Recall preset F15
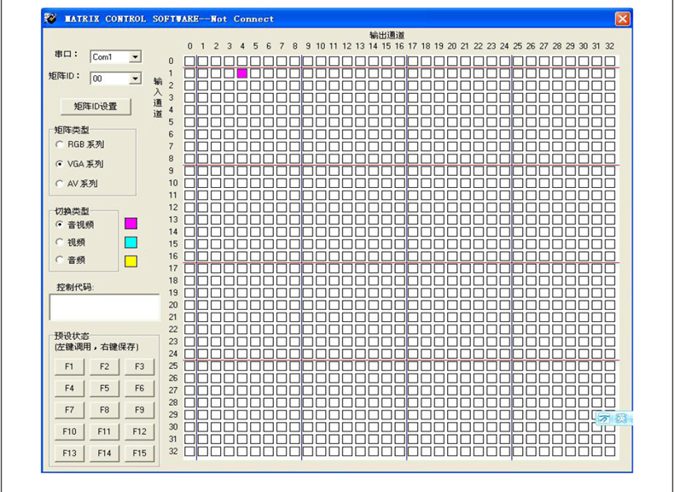674x492 pixels. 139,454
